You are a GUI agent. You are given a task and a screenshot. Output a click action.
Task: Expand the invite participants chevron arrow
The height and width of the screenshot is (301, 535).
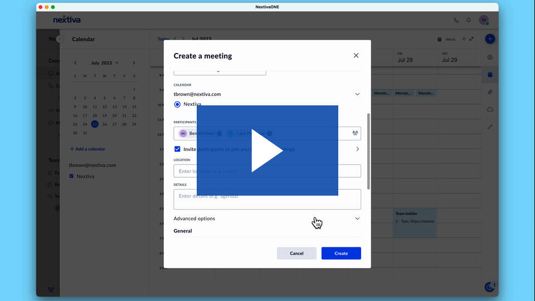pos(357,149)
